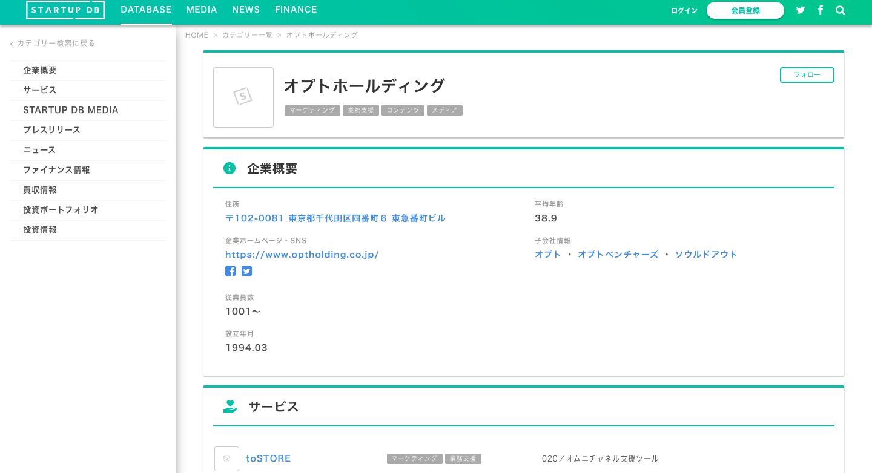Click the STARTUP DB logo in the header
This screenshot has height=473, width=872.
click(x=65, y=10)
